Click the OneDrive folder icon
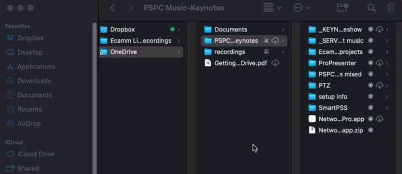This screenshot has height=174, width=402. 103,52
